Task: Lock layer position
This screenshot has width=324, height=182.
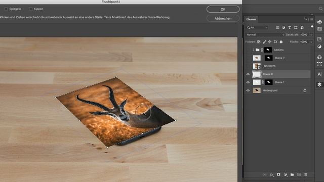Action: click(x=270, y=41)
